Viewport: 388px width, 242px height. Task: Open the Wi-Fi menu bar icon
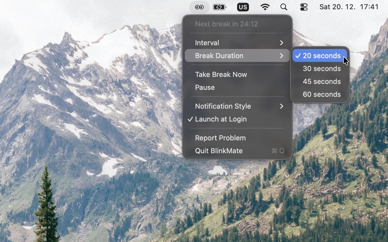click(x=265, y=7)
